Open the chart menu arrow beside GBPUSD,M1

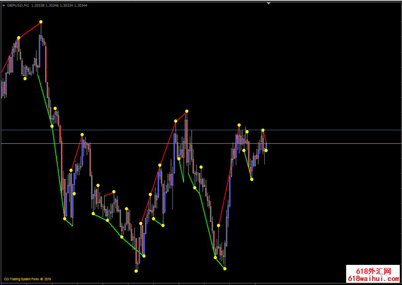(4, 5)
